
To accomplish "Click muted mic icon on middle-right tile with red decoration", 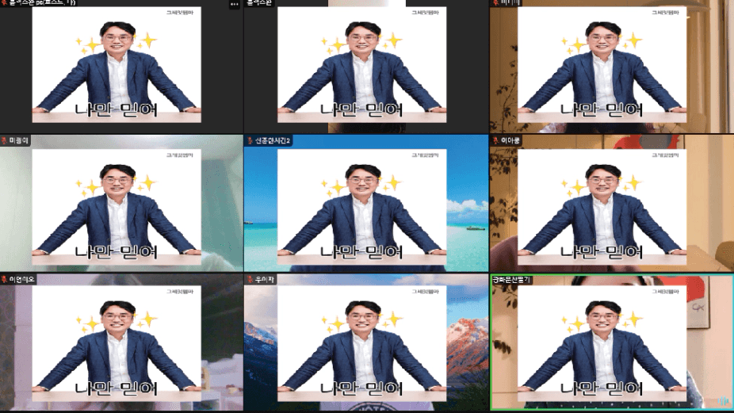I will click(x=495, y=140).
